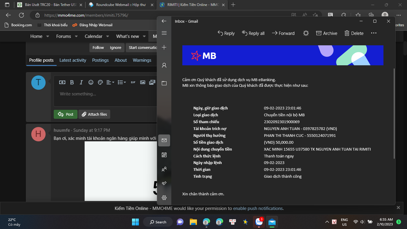Click the MB logo banner in email
407x229 pixels.
coord(283,55)
